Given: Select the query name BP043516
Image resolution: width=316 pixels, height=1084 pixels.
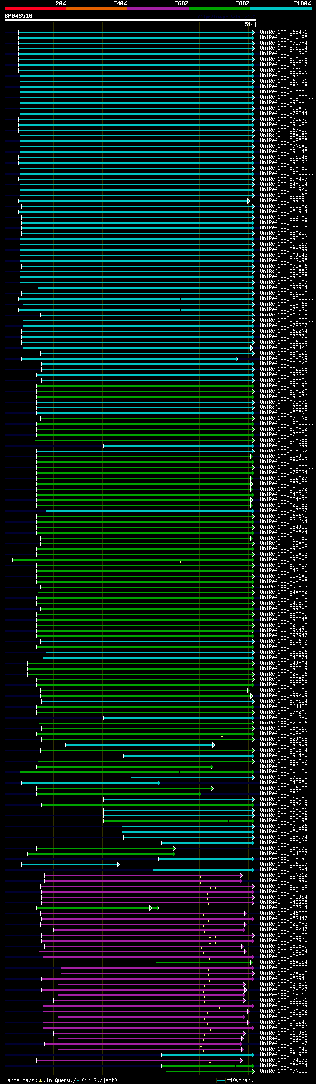Looking at the screenshot, I should [x=19, y=16].
